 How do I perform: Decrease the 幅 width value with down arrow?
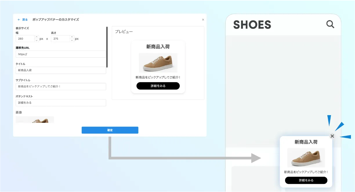click(37, 40)
